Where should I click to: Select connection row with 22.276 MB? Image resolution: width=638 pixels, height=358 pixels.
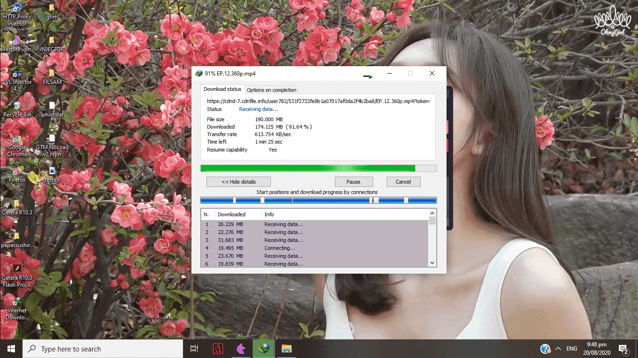[x=314, y=232]
